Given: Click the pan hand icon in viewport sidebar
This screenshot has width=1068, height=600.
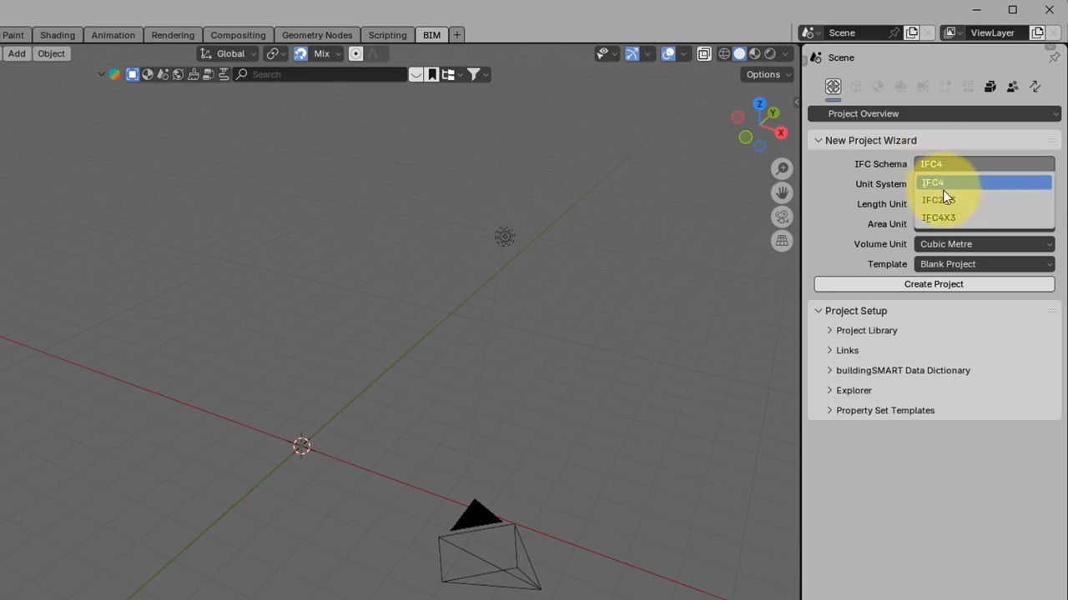Looking at the screenshot, I should coord(782,192).
